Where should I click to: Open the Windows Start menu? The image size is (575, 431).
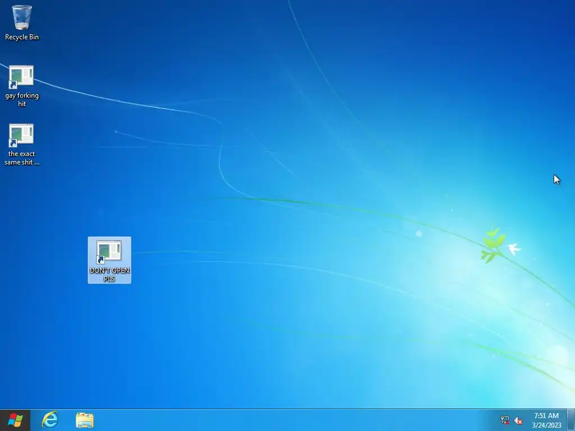click(15, 420)
